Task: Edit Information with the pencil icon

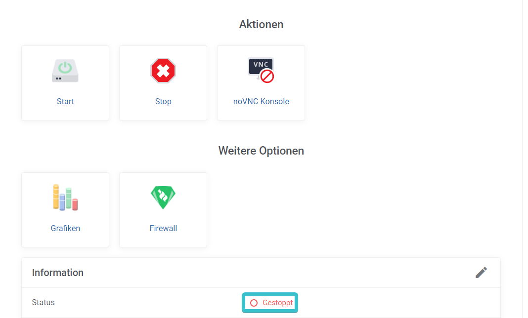Action: click(x=481, y=273)
